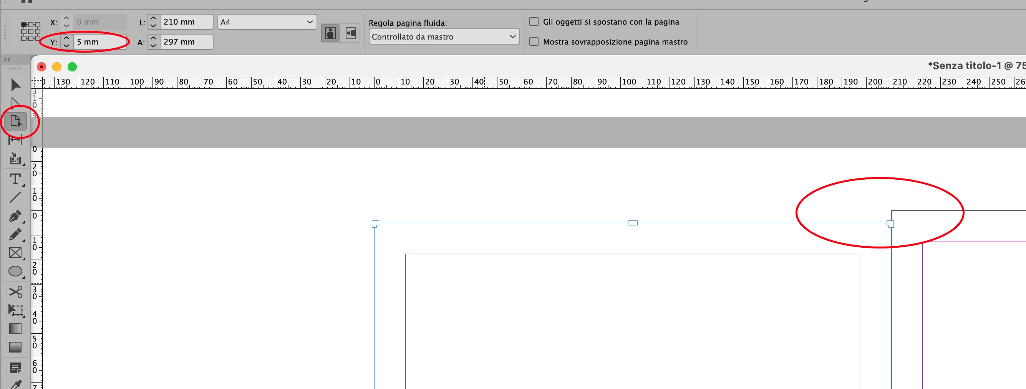This screenshot has height=389, width=1026.
Task: Click the L width field showing 210 mm
Action: pyautogui.click(x=186, y=22)
